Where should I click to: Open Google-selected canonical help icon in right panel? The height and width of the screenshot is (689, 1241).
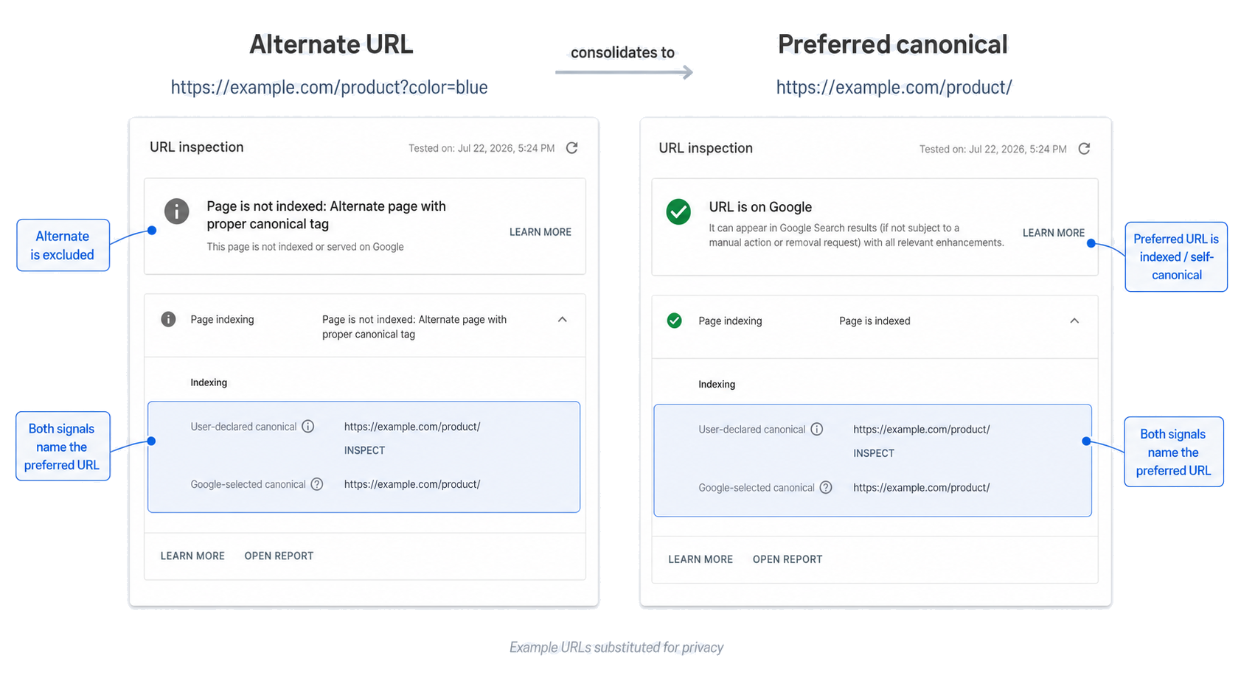[826, 488]
